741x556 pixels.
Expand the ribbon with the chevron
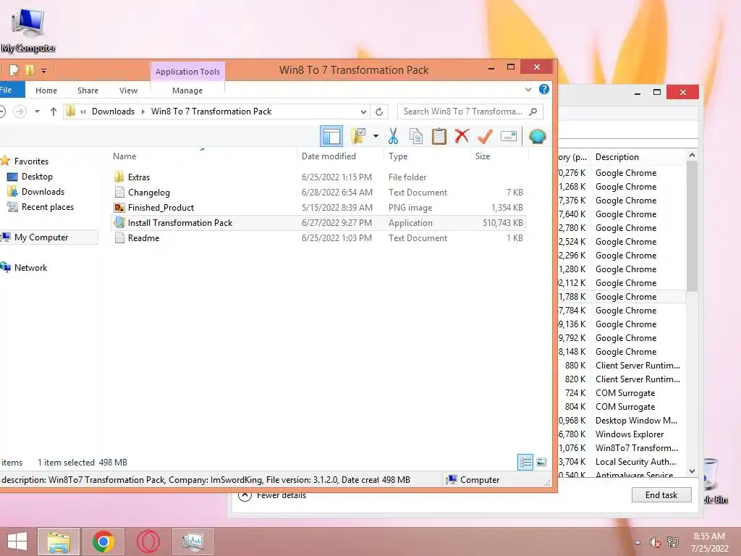[528, 89]
